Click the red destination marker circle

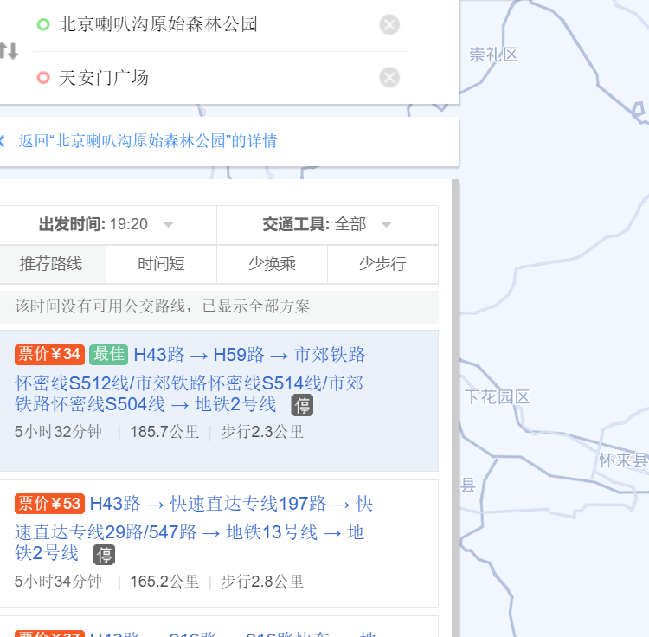(x=43, y=78)
